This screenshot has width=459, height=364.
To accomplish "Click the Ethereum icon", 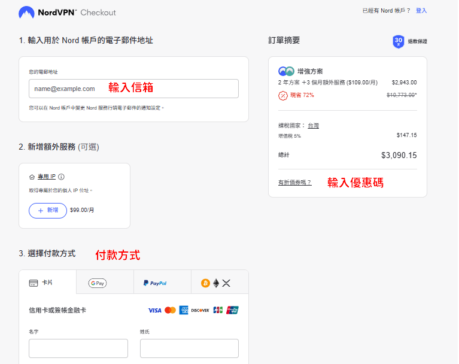I will 216,283.
